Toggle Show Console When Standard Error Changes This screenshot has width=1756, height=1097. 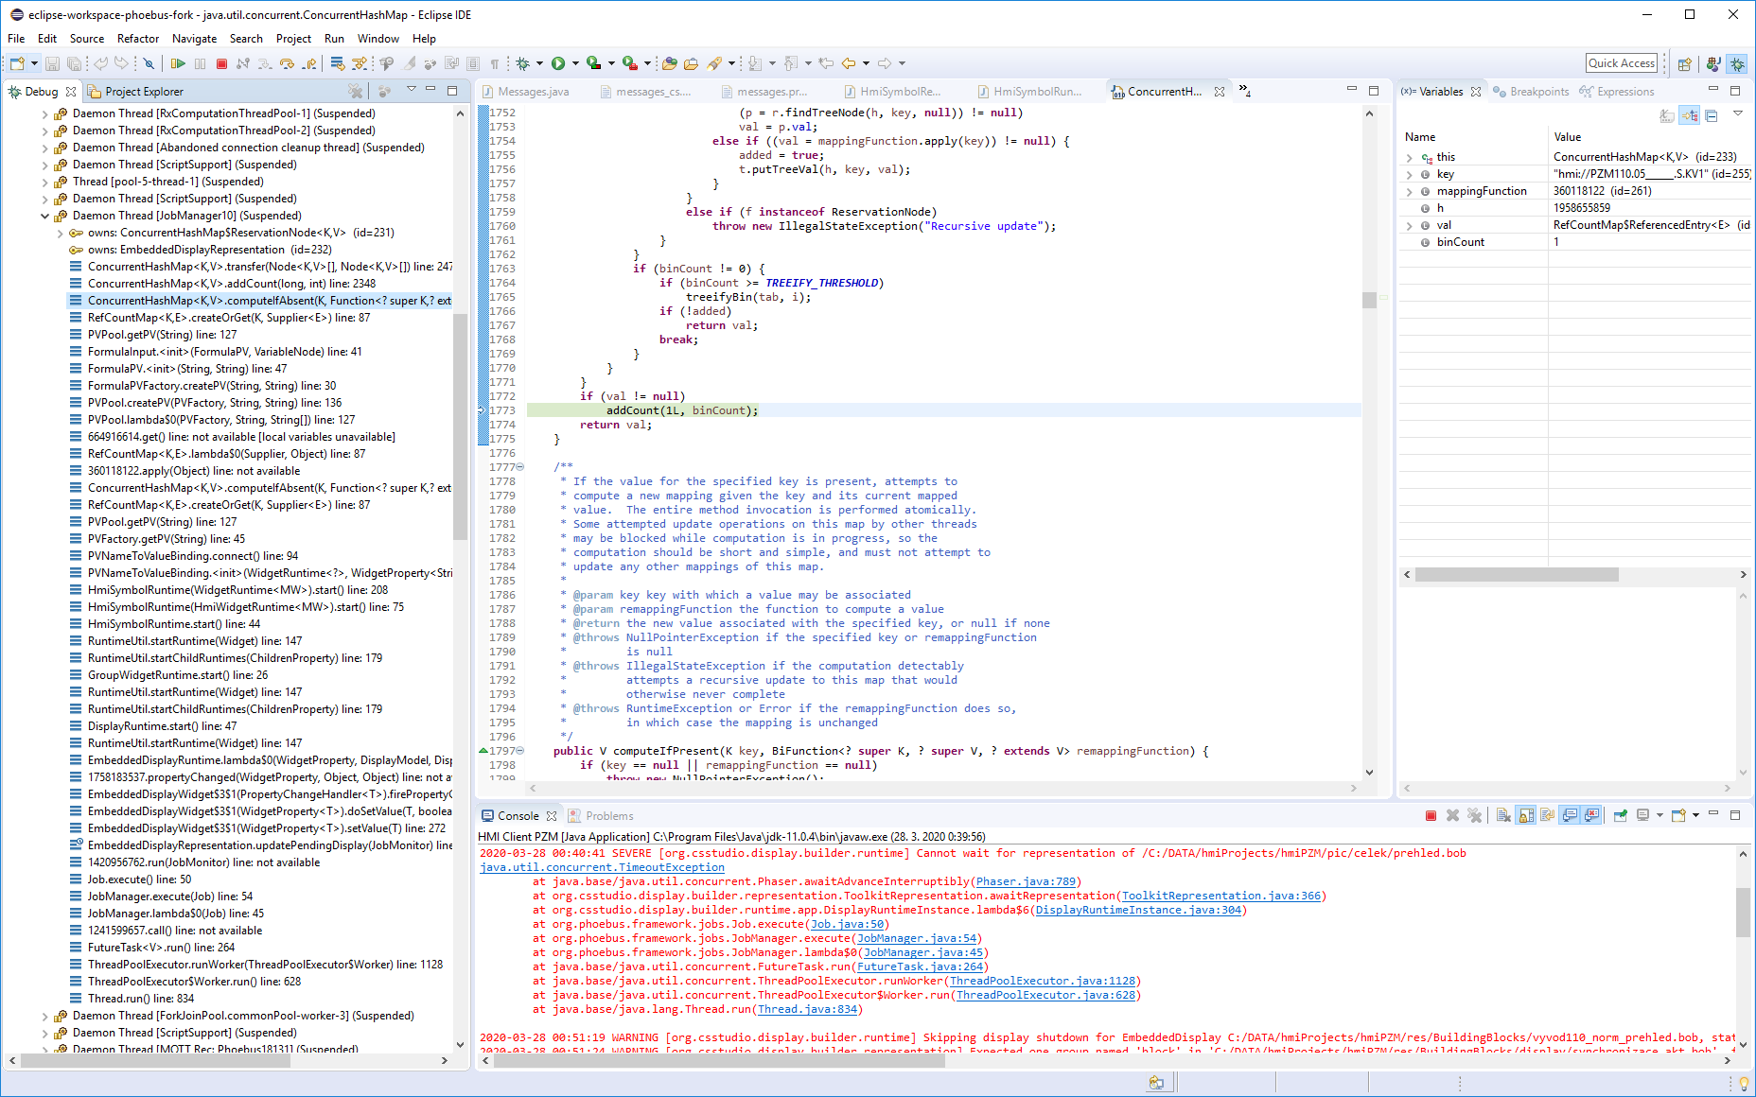1592,815
